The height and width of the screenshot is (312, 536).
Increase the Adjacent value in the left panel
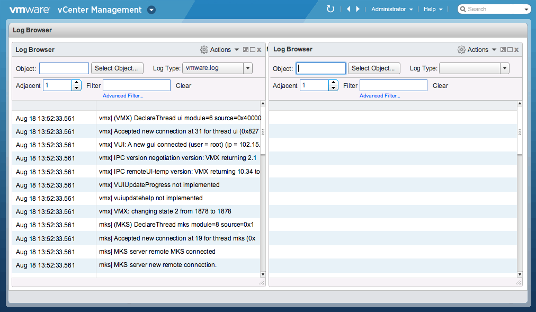tap(77, 83)
